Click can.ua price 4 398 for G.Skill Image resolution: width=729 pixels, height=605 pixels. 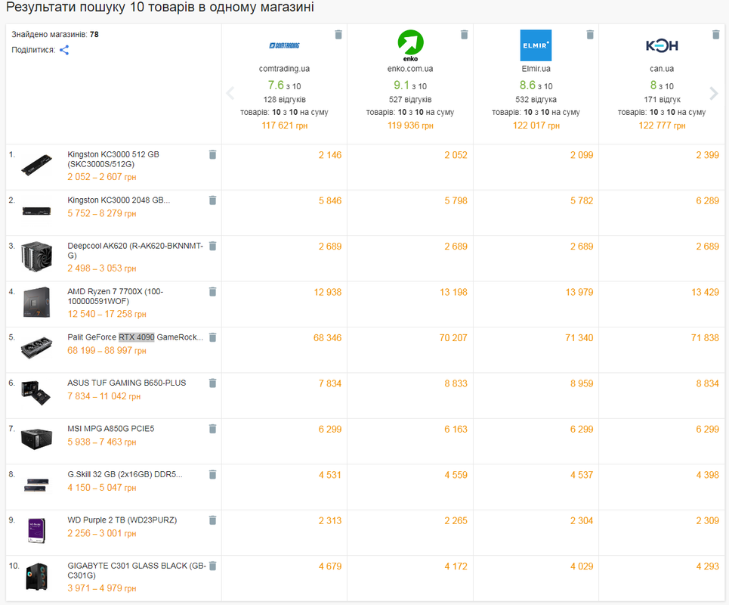pos(708,475)
